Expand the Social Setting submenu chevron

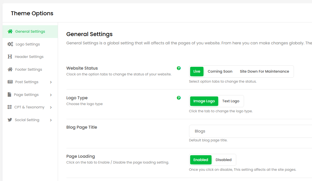click(x=51, y=120)
